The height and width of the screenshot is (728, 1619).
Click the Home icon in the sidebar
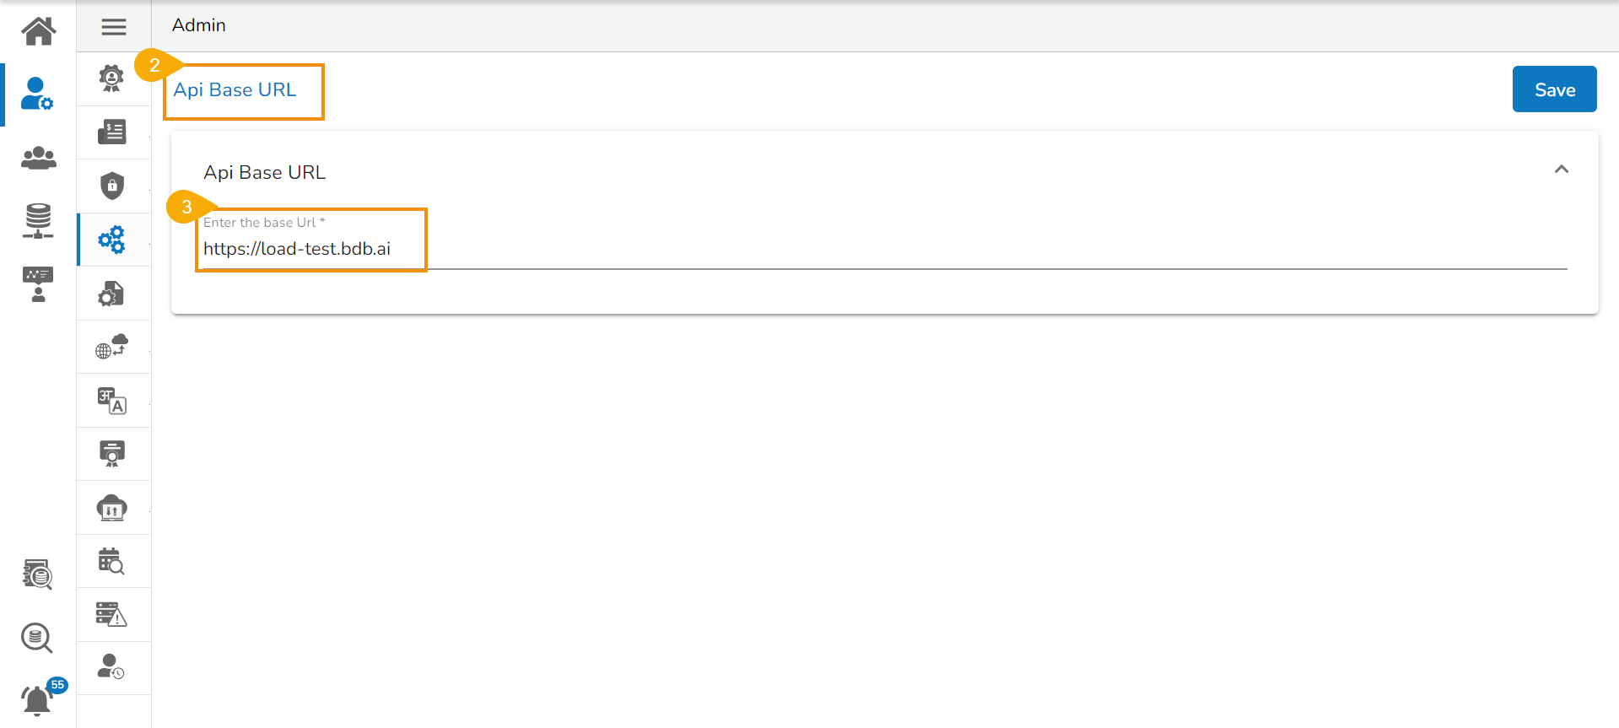tap(39, 31)
